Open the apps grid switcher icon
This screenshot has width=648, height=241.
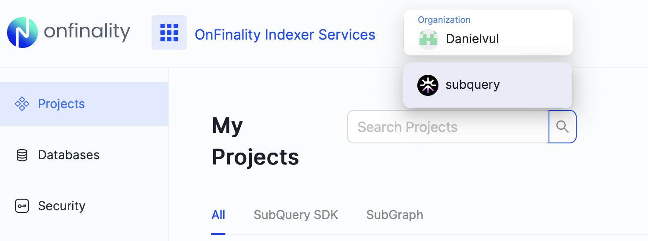coord(169,33)
